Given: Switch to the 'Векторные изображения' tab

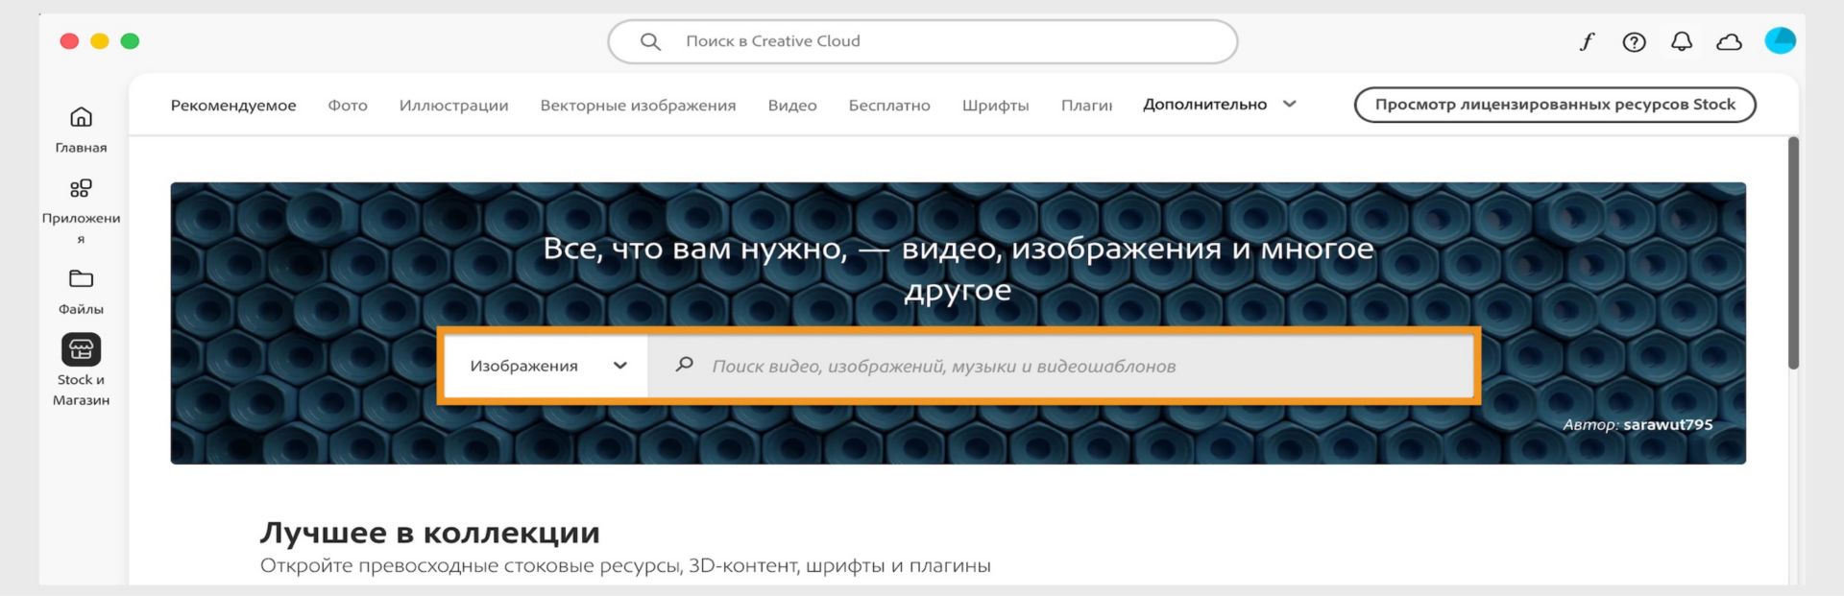Looking at the screenshot, I should [638, 106].
